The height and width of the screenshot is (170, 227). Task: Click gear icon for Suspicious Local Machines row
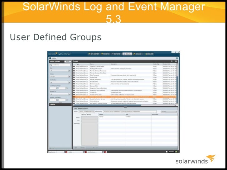click(x=74, y=90)
